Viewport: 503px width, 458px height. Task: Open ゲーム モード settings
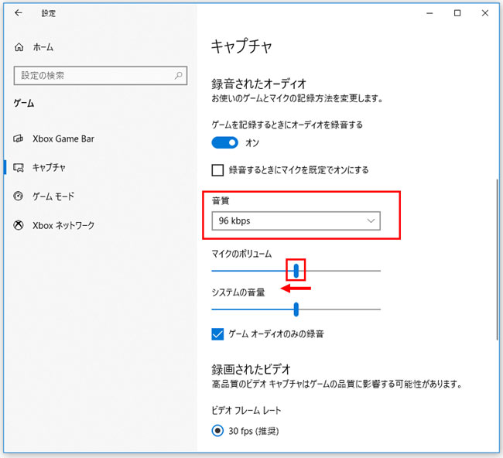point(53,196)
